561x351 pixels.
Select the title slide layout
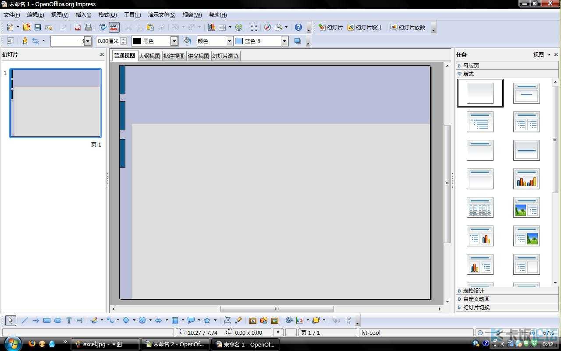pos(526,93)
